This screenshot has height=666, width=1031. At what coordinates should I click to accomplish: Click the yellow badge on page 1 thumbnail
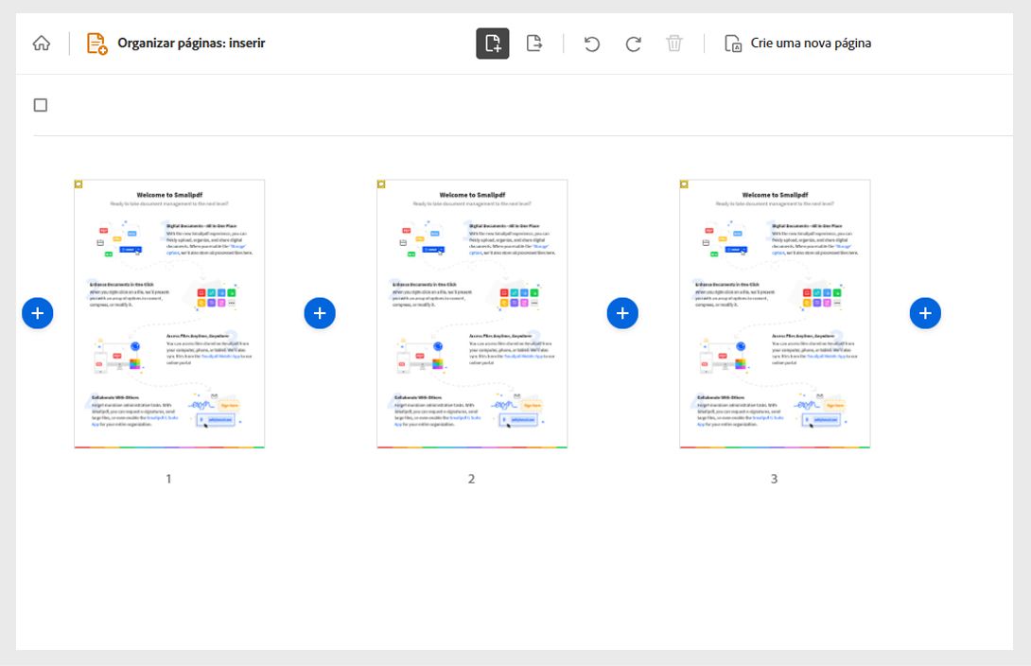79,184
